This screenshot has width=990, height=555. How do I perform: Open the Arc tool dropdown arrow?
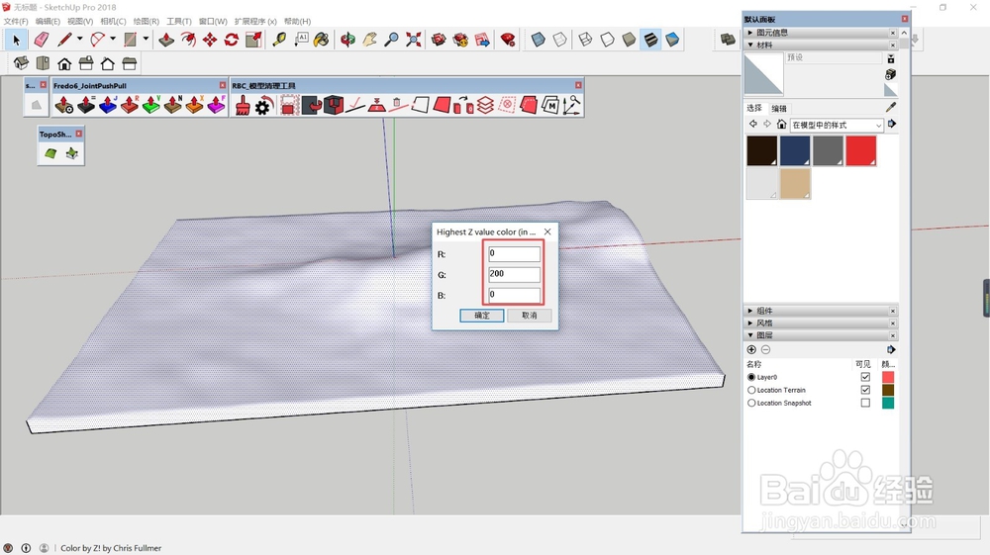click(x=113, y=40)
